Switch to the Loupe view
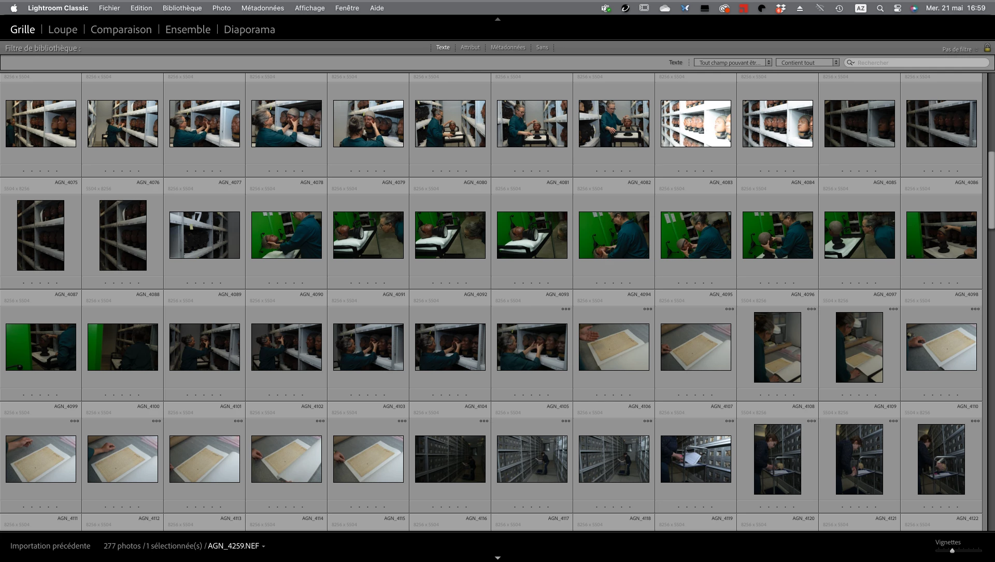 [x=63, y=30]
